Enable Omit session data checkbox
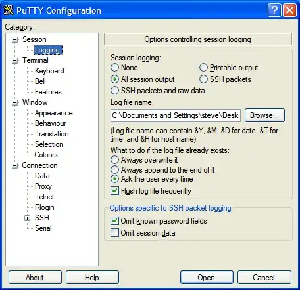The width and height of the screenshot is (300, 290). pyautogui.click(x=114, y=233)
